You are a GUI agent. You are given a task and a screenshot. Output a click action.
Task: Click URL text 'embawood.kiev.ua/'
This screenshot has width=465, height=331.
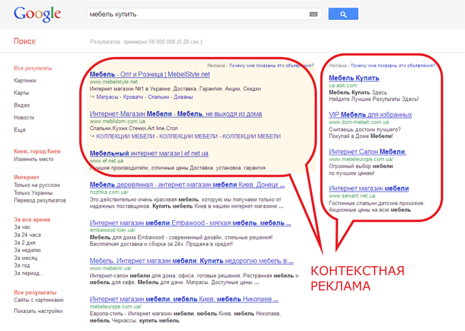(112, 230)
